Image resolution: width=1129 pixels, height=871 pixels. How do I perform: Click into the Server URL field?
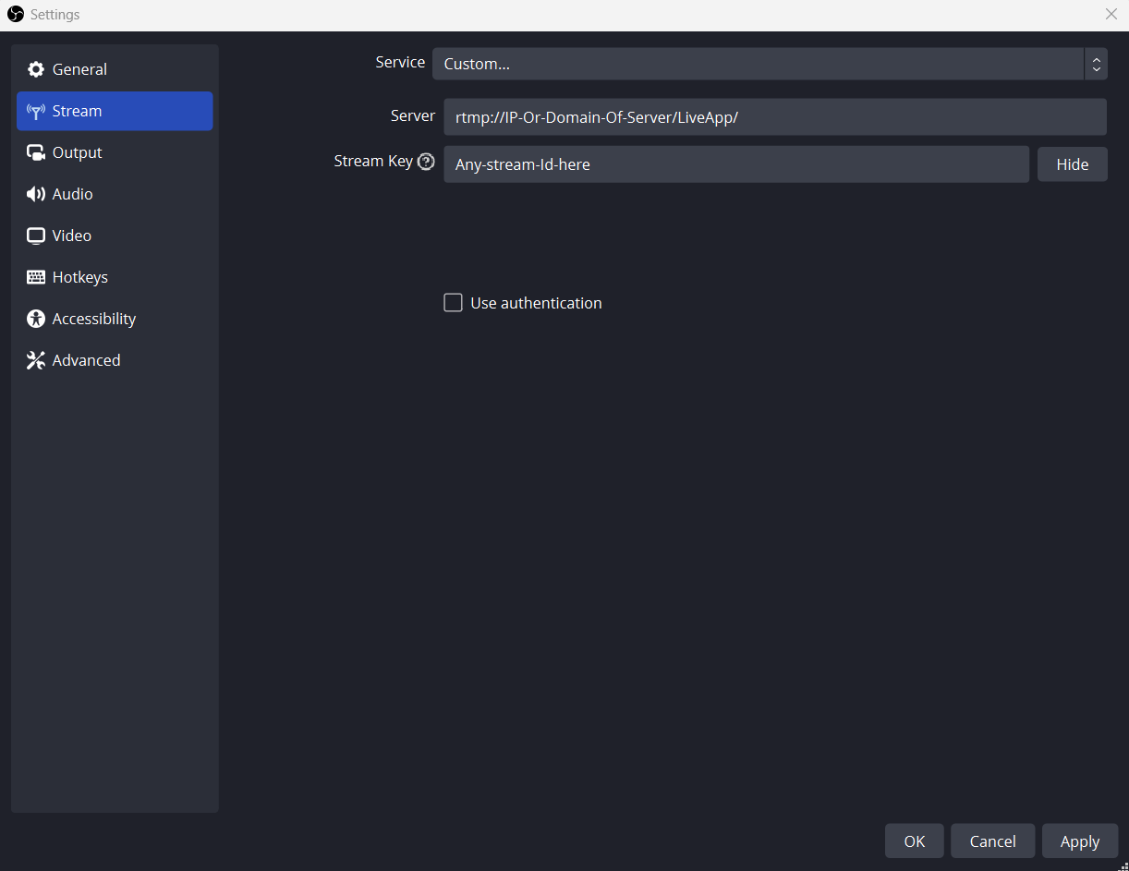[775, 117]
